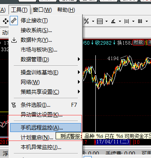Click the grid hash toolbar icon

pos(140,21)
